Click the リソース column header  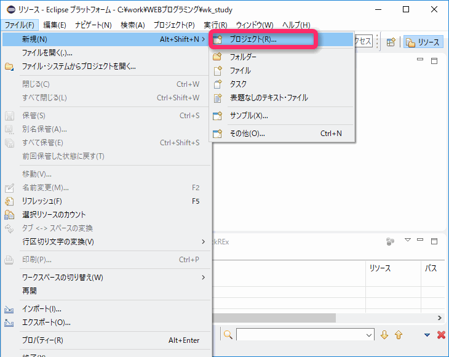393,268
